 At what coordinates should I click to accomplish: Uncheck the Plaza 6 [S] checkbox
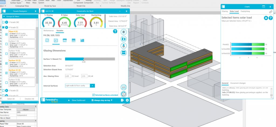click(x=6, y=34)
